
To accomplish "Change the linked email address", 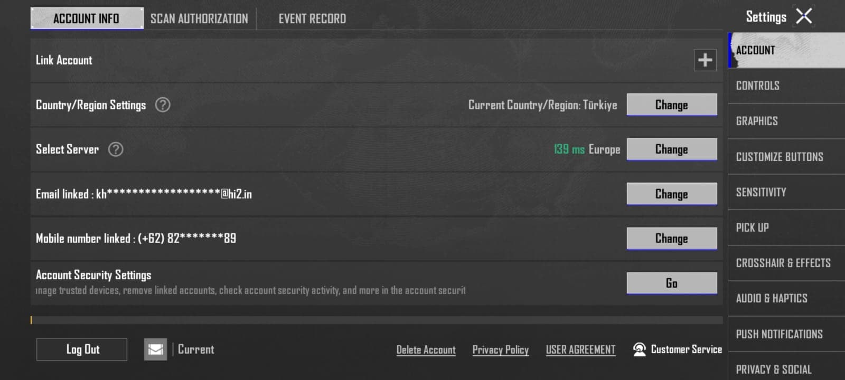I will (672, 194).
